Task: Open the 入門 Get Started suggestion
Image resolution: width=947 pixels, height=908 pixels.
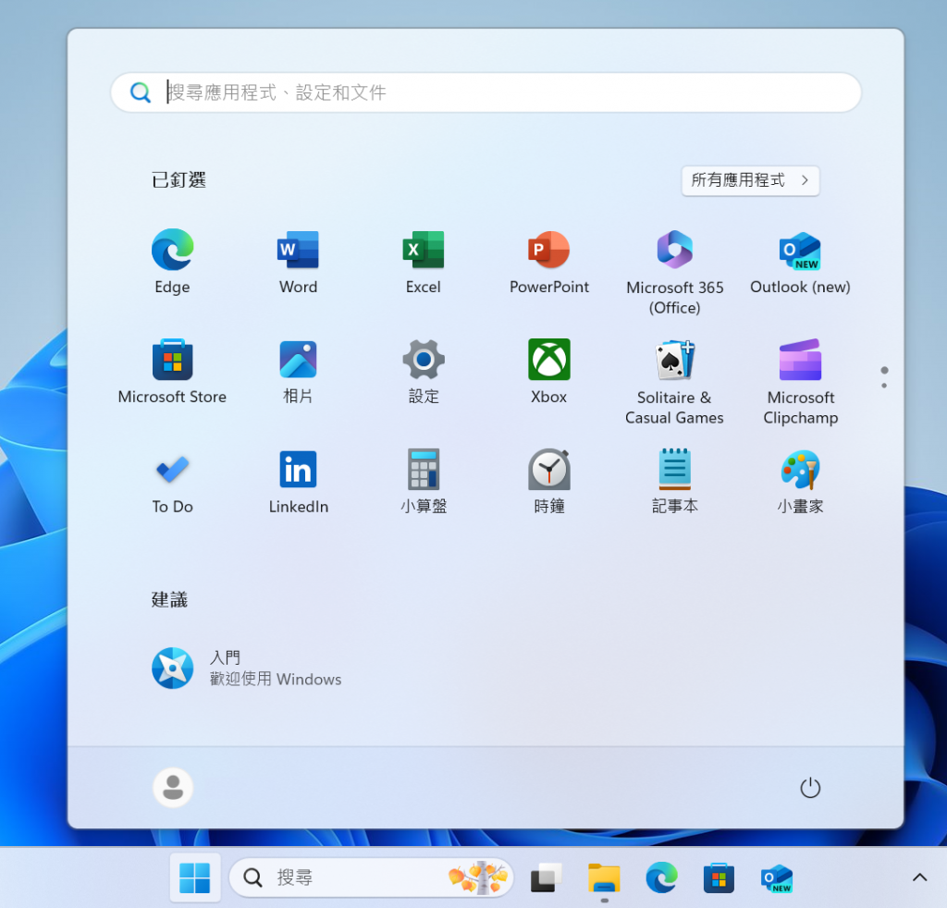Action: [246, 668]
